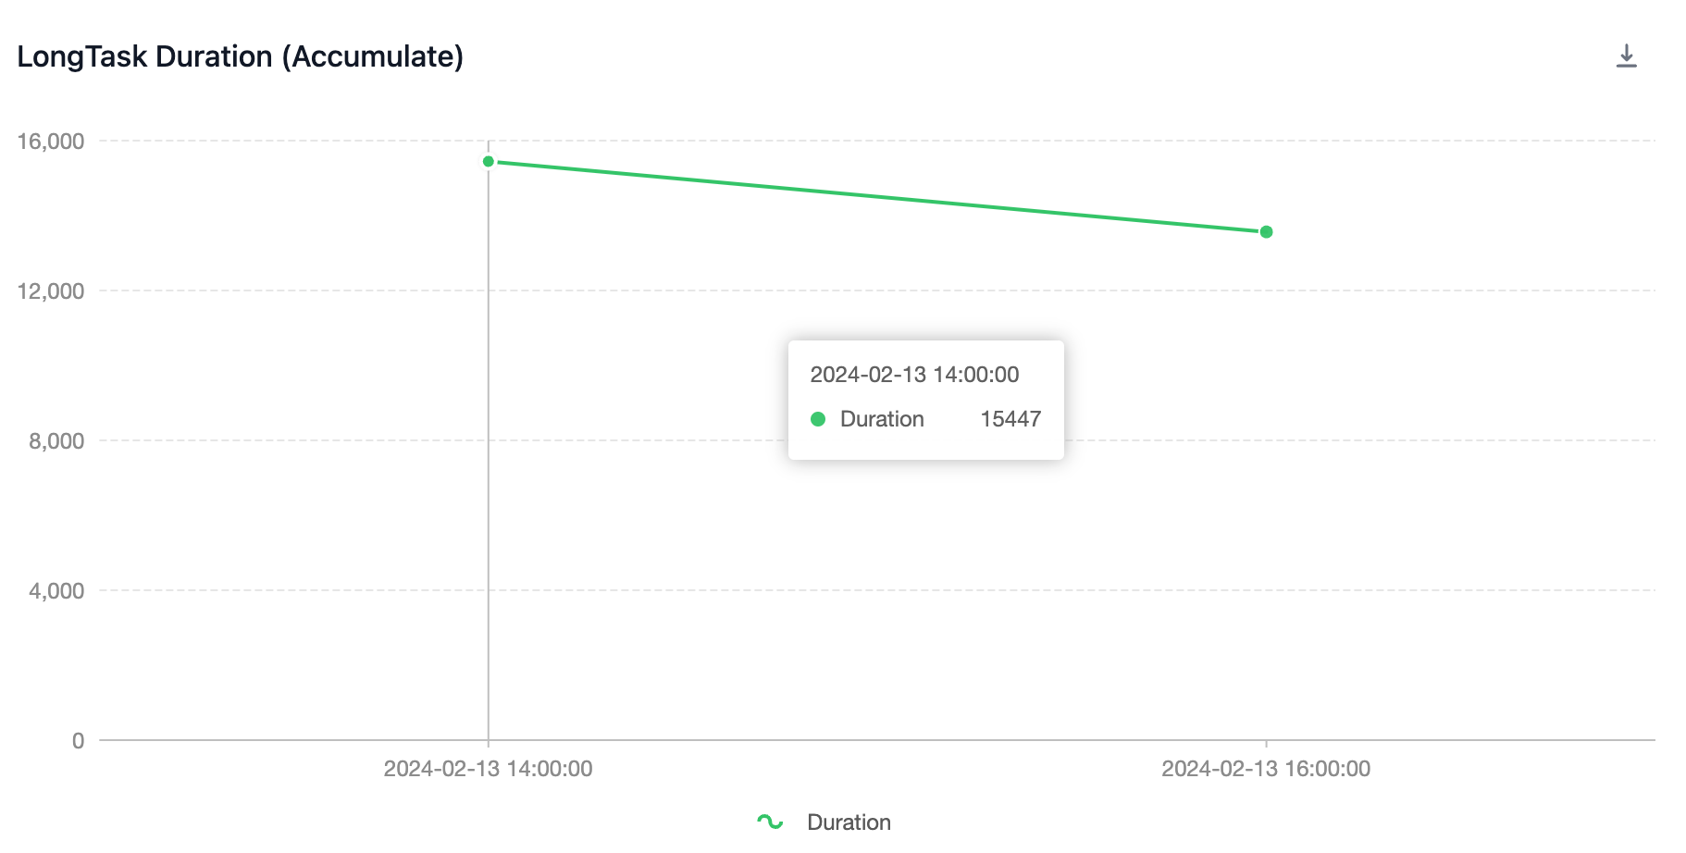Click the Duration label inside the tooltip

tap(880, 418)
